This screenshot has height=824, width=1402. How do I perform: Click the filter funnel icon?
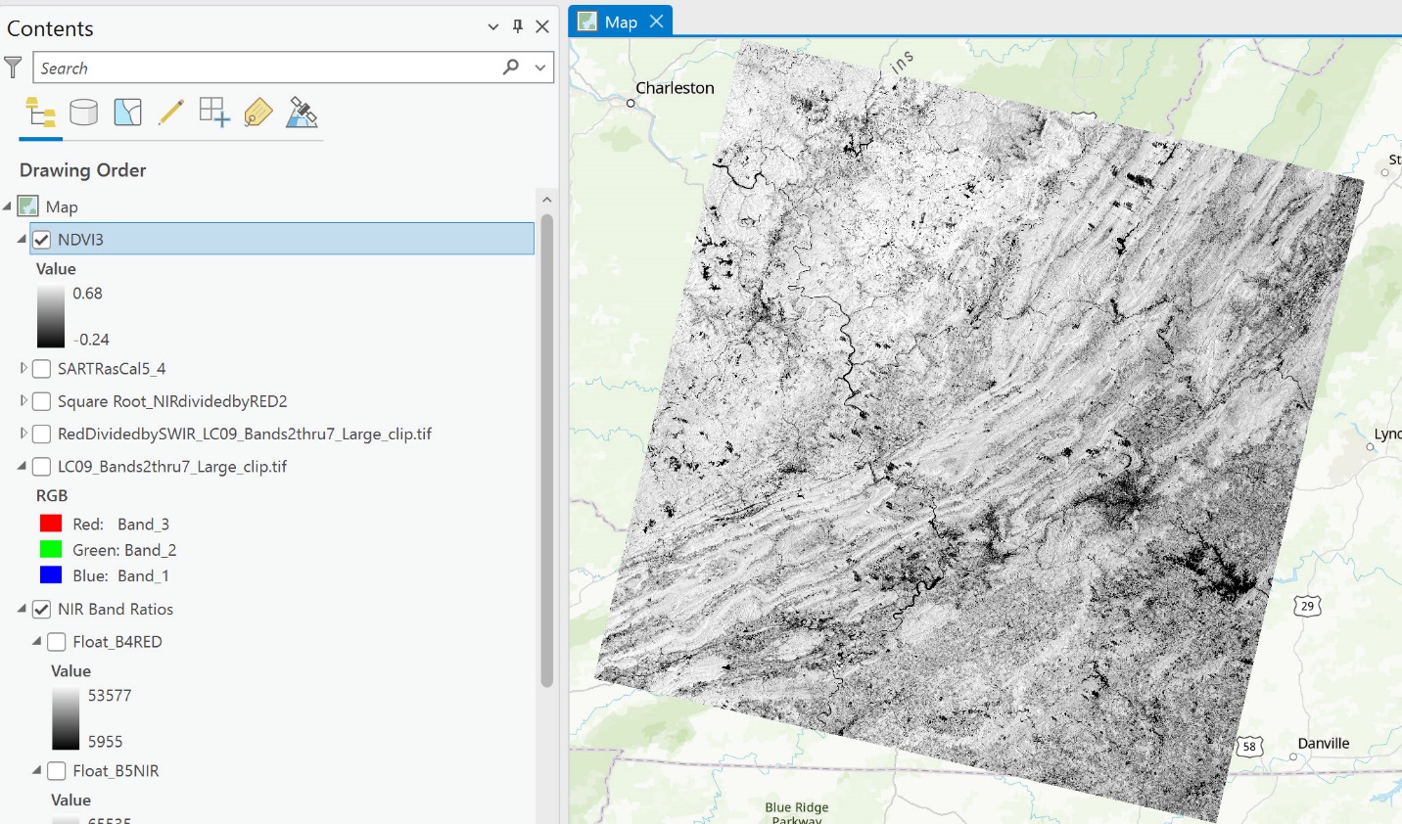point(13,68)
